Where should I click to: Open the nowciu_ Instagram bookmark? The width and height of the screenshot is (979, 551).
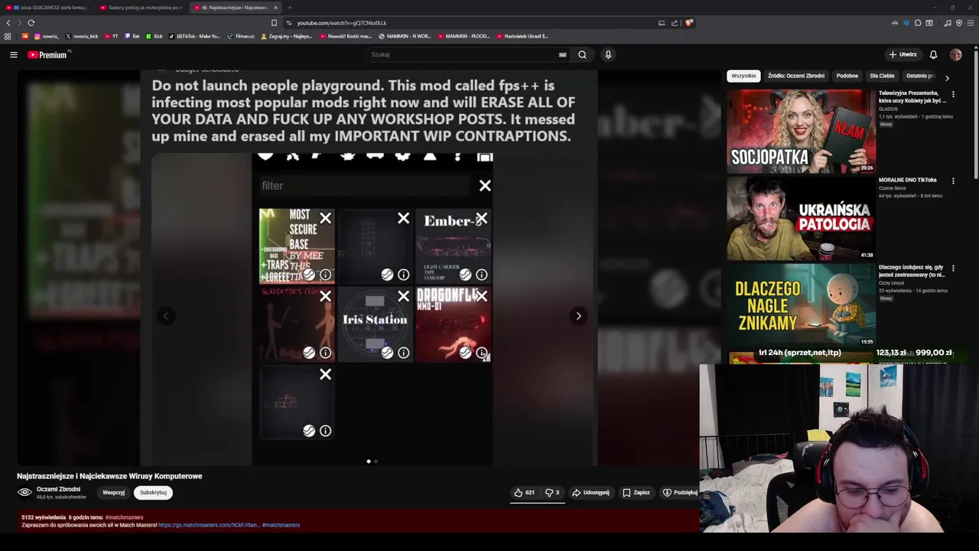pos(47,36)
